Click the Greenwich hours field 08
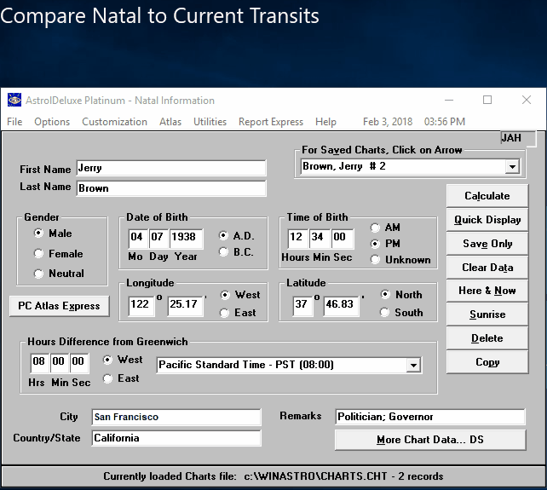547x490 pixels. pyautogui.click(x=39, y=363)
